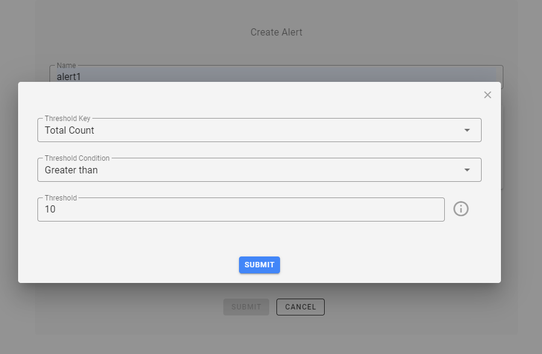Open the Threshold Key dropdown arrow

click(x=468, y=130)
